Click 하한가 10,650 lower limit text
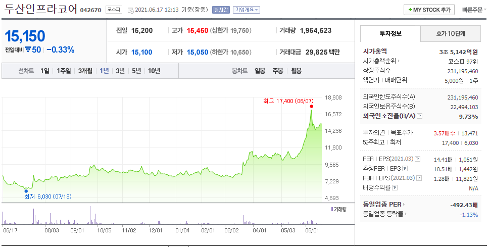Image resolution: width=490 pixels, height=247 pixels. pyautogui.click(x=231, y=52)
